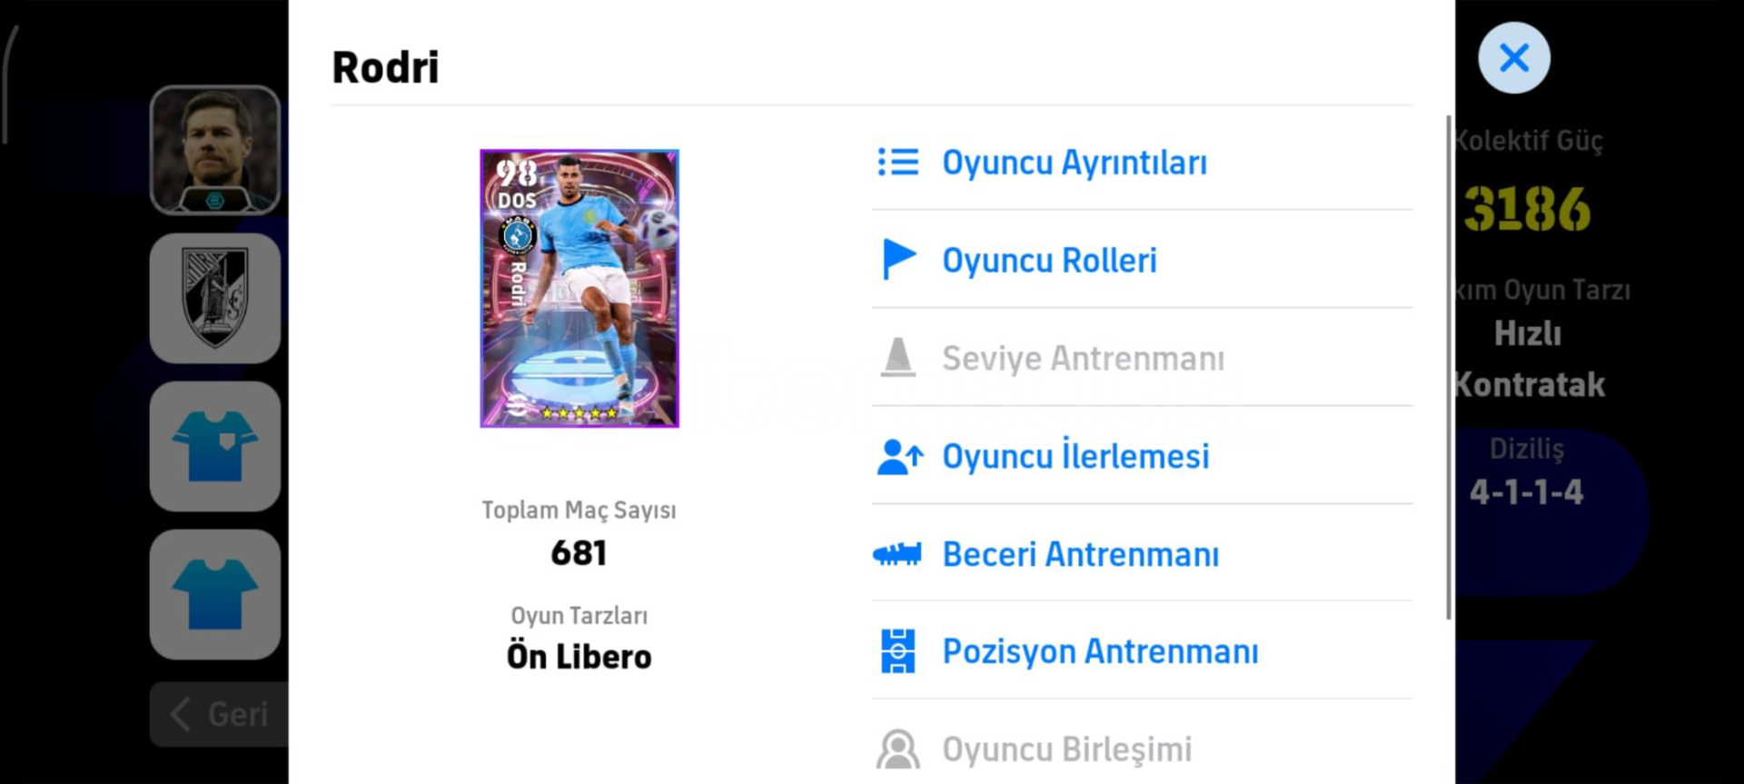Click the Oyuncu Birleşimi person icon
Image resolution: width=1744 pixels, height=784 pixels.
point(897,749)
